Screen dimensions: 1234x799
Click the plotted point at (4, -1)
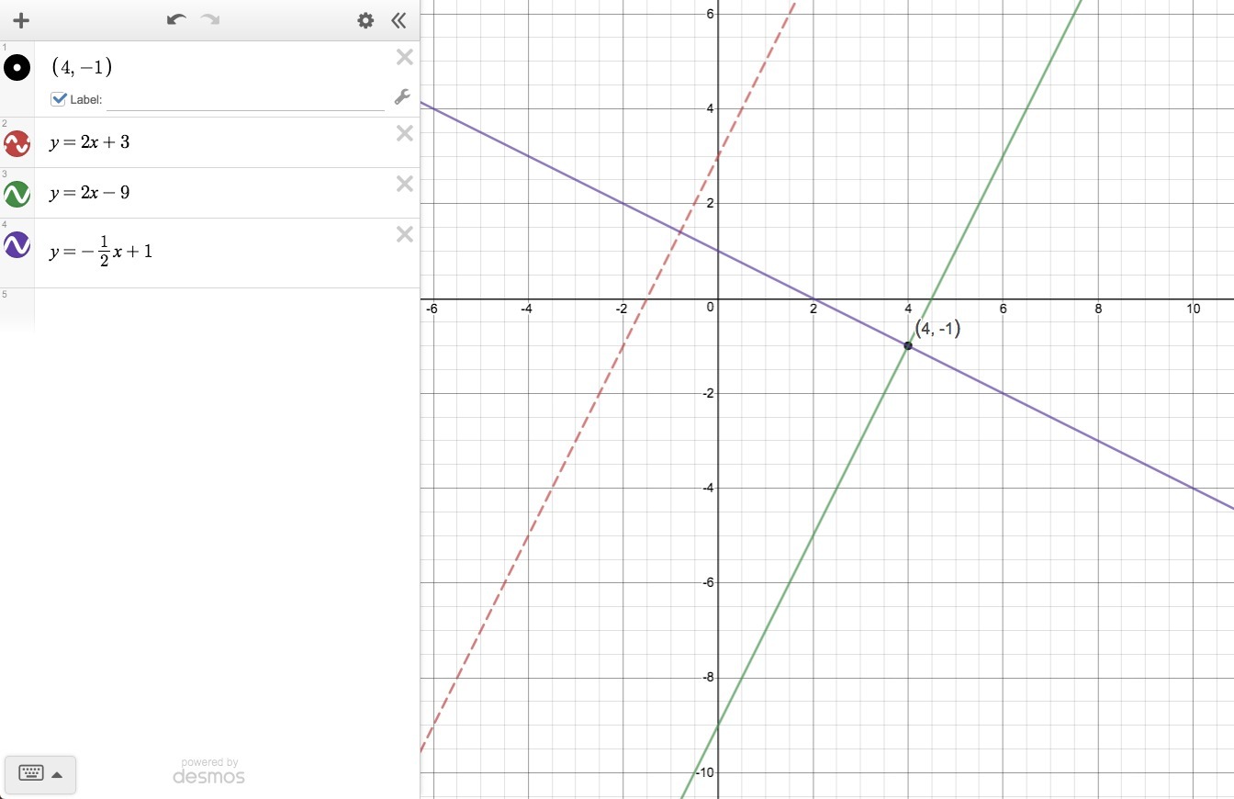[x=908, y=345]
